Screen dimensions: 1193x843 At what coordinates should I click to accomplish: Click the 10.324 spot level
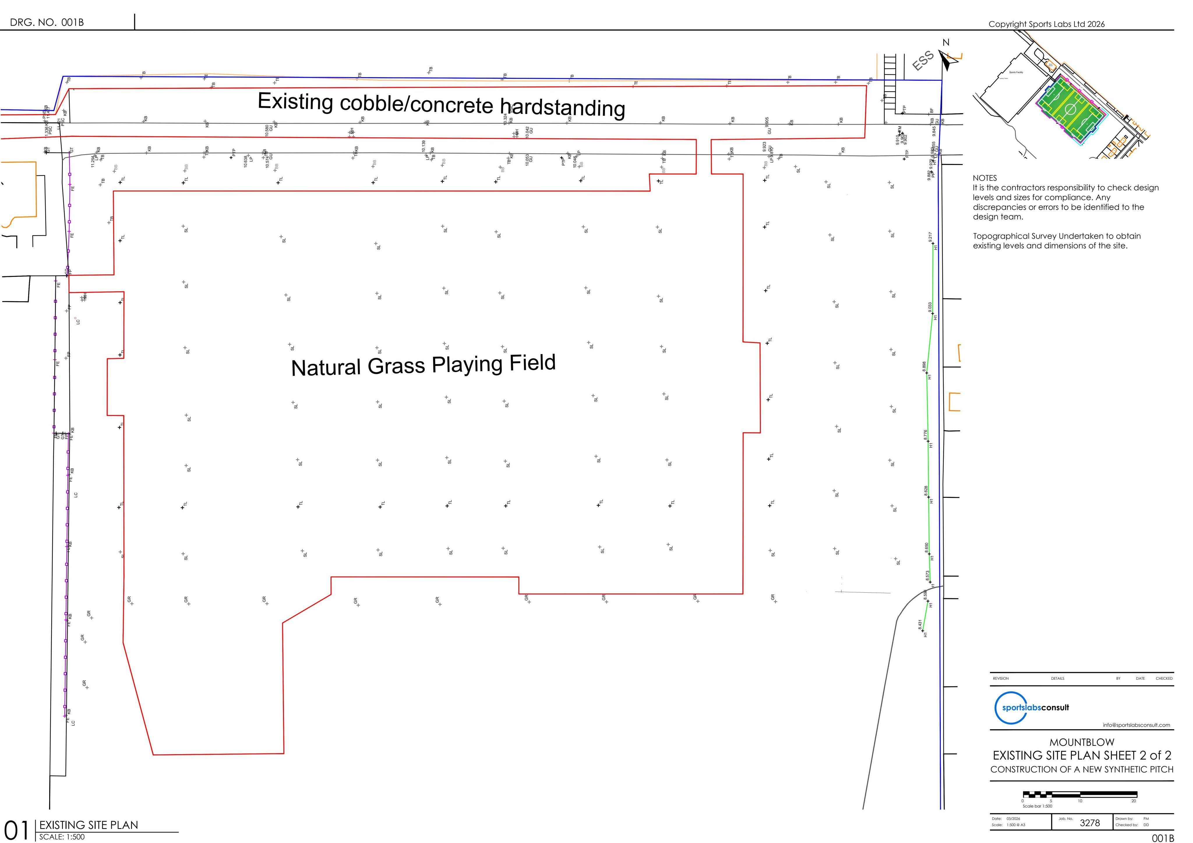tap(505, 119)
